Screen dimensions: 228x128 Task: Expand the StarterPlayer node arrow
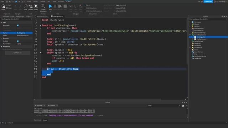coord(190,48)
